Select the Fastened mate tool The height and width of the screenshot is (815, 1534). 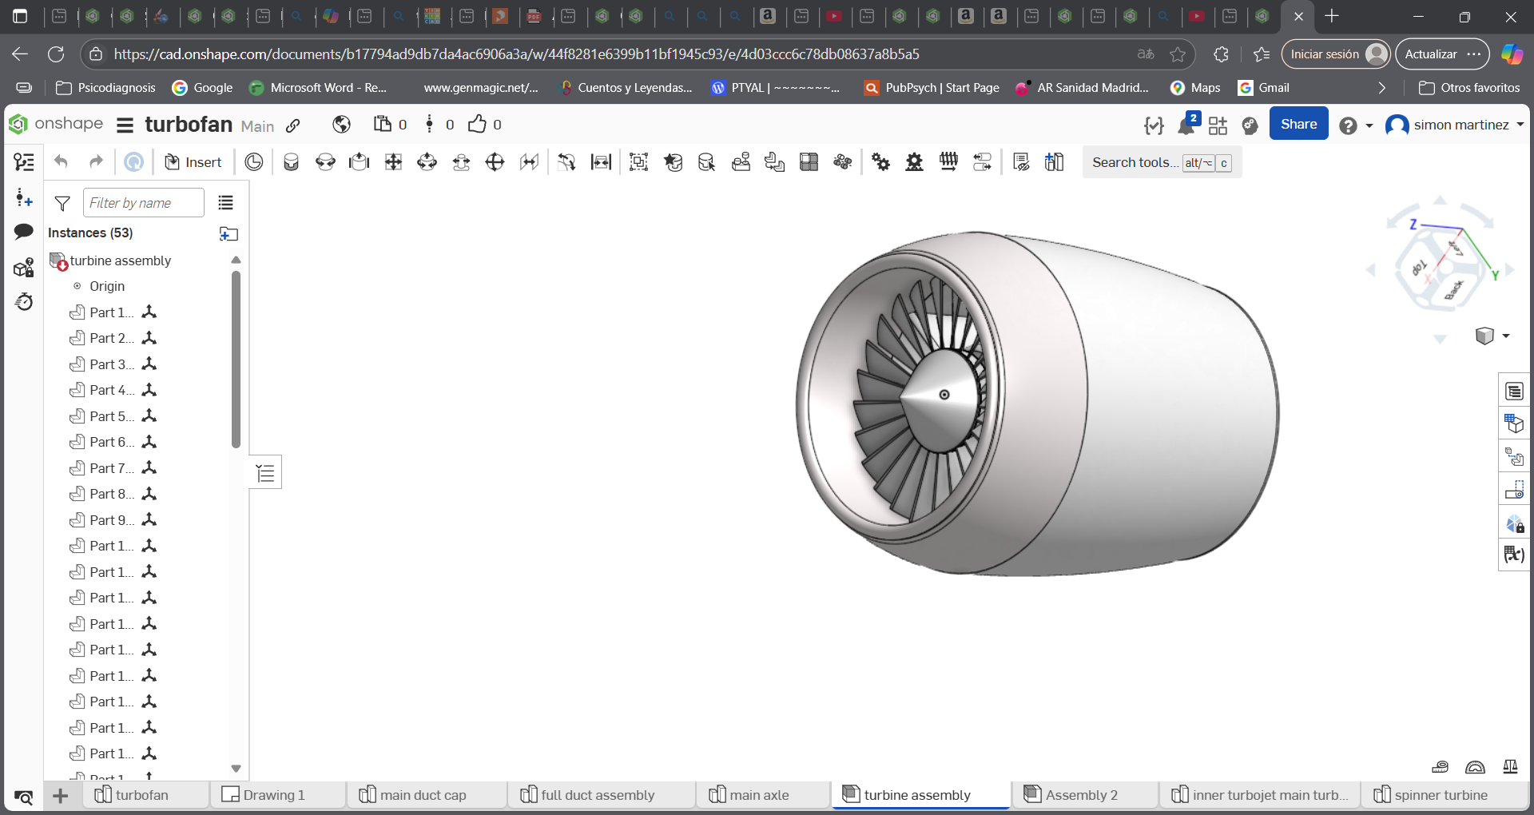click(291, 162)
